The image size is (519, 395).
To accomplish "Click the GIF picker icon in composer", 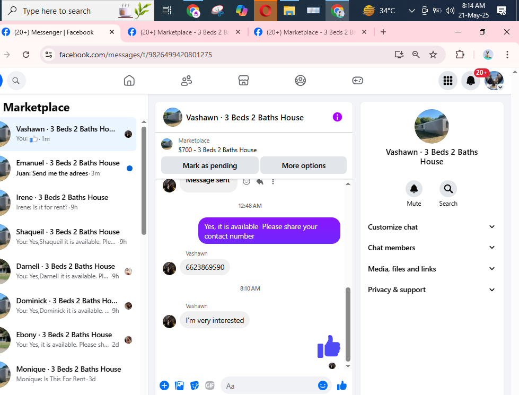I will (x=210, y=385).
